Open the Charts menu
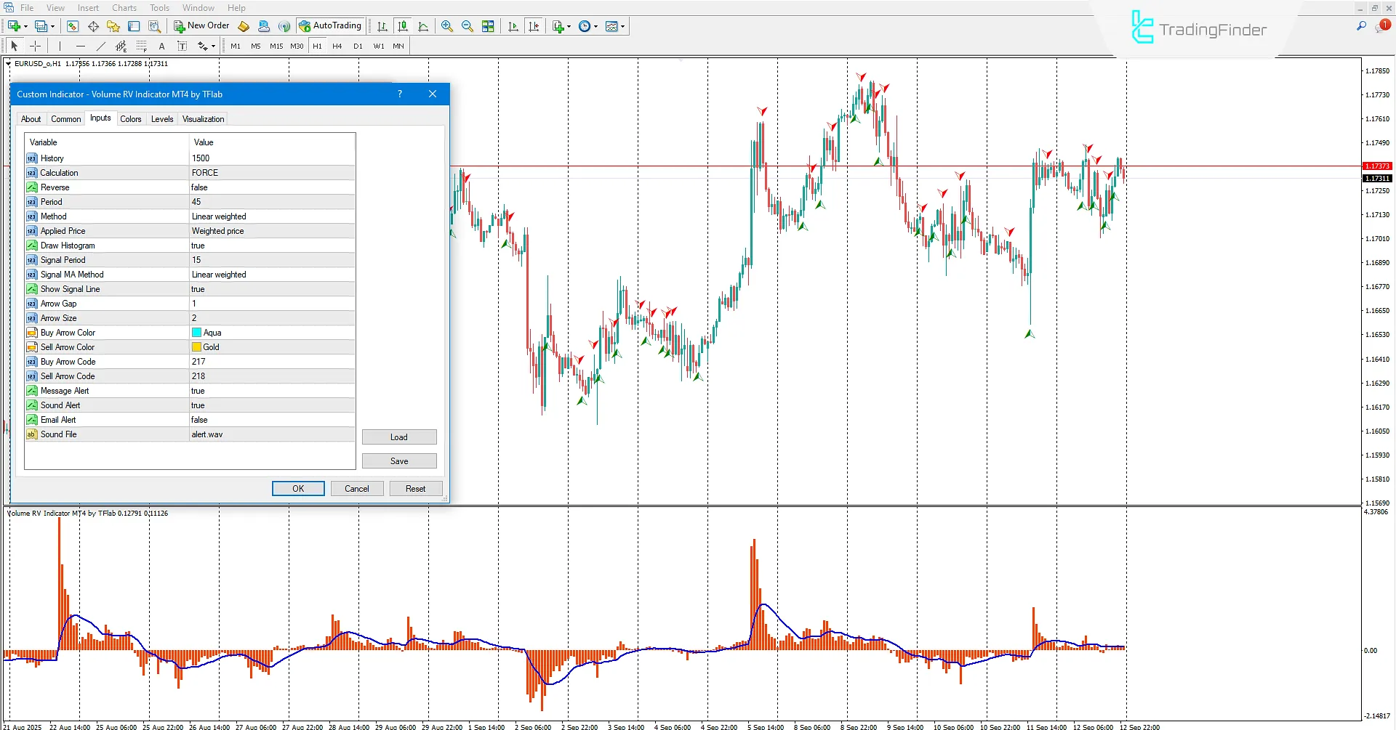The image size is (1396, 730). (124, 8)
